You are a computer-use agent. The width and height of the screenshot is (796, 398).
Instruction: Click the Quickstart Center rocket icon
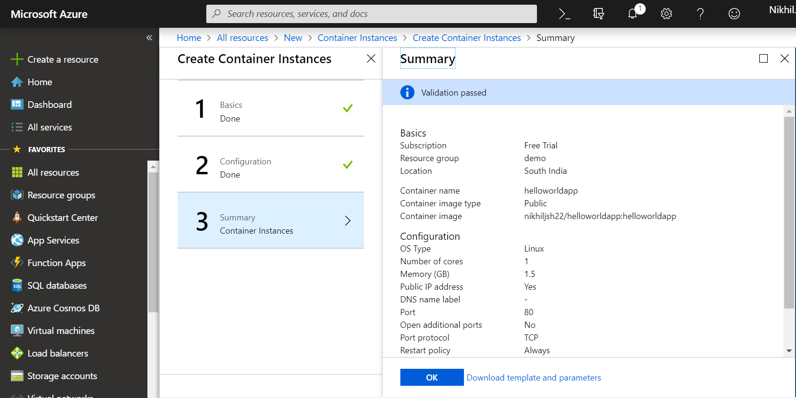[17, 218]
